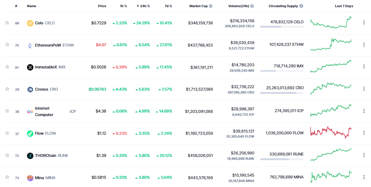
Task: Open the THORChain row options menu
Action: coord(364,155)
